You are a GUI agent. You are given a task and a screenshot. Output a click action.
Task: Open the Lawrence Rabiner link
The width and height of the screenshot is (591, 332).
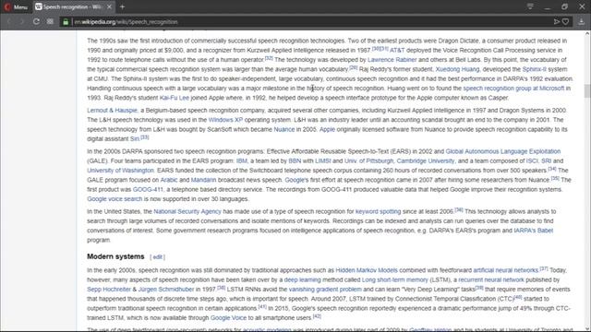click(x=392, y=59)
